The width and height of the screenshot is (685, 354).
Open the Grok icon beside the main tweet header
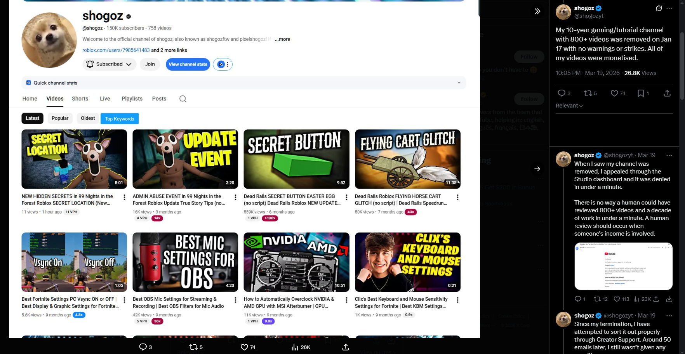tap(659, 8)
